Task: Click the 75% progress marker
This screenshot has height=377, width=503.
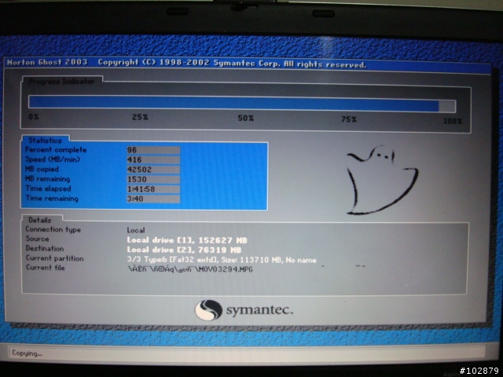Action: pyautogui.click(x=349, y=119)
